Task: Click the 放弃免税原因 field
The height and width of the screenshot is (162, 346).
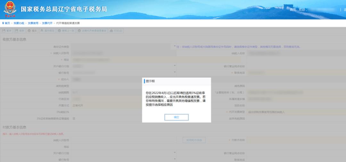Action: [x=296, y=119]
